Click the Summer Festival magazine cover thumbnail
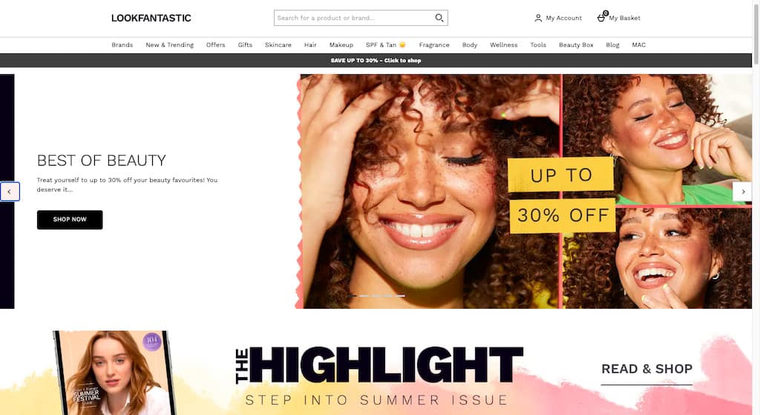The image size is (760, 415). click(x=114, y=373)
